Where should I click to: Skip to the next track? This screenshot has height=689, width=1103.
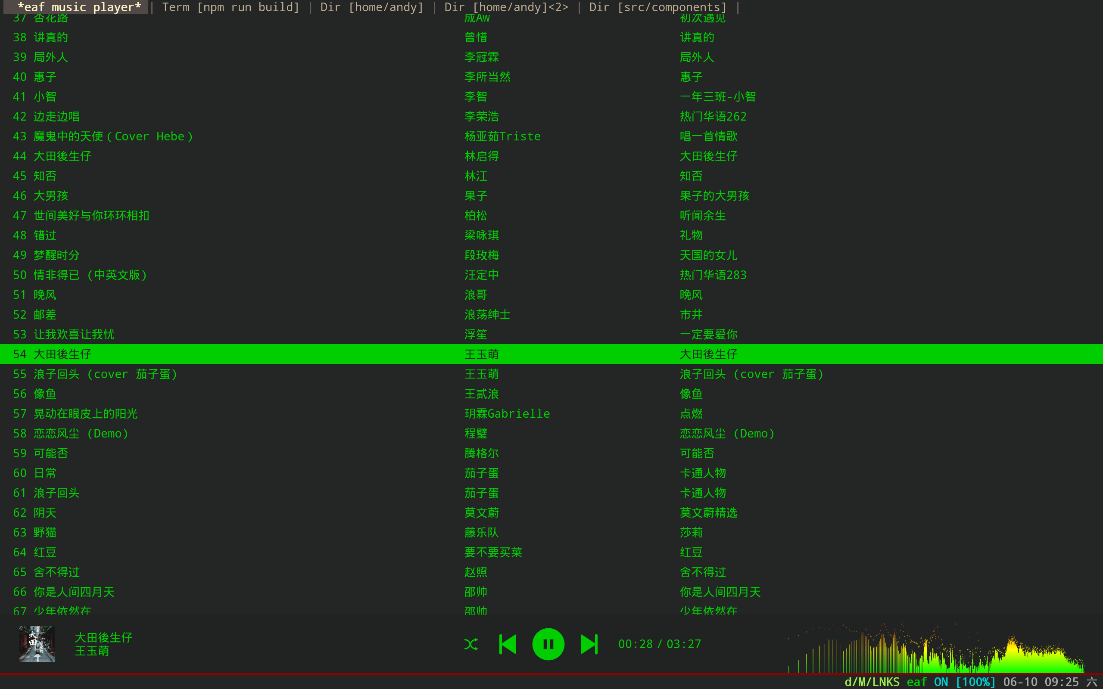click(589, 644)
